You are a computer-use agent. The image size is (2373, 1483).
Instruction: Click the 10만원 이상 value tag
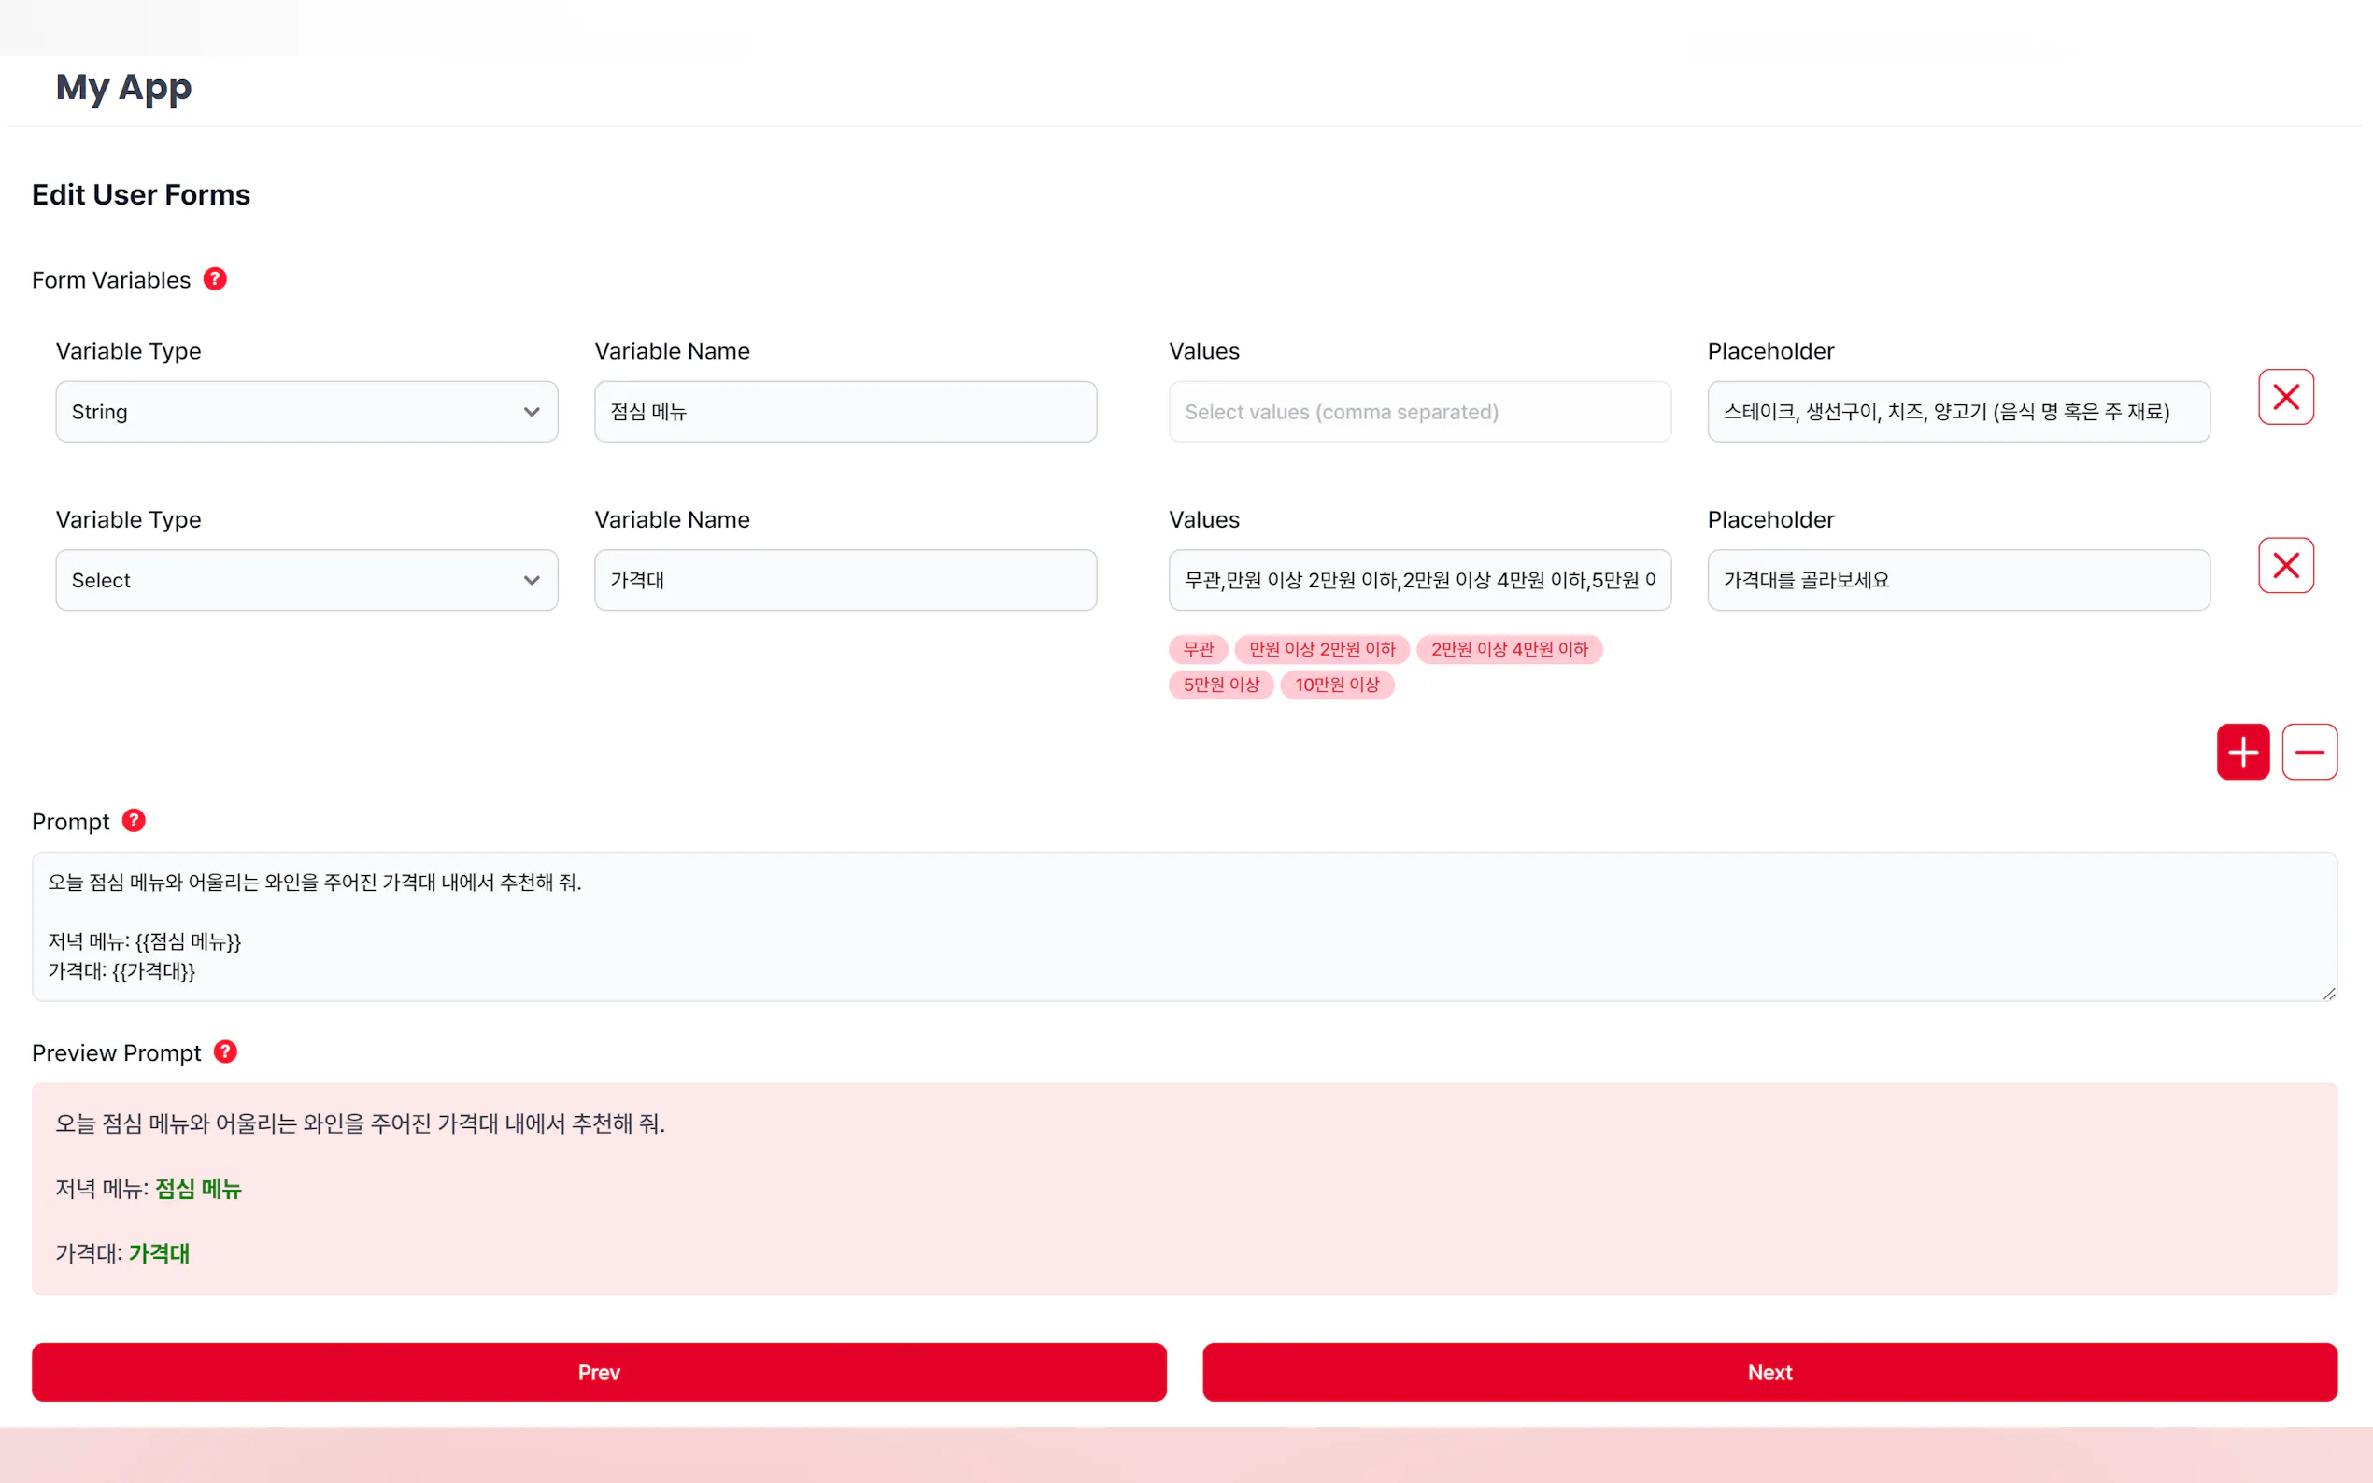click(1336, 685)
